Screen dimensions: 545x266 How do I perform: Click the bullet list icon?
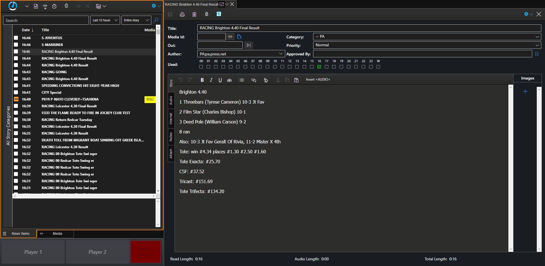242,80
